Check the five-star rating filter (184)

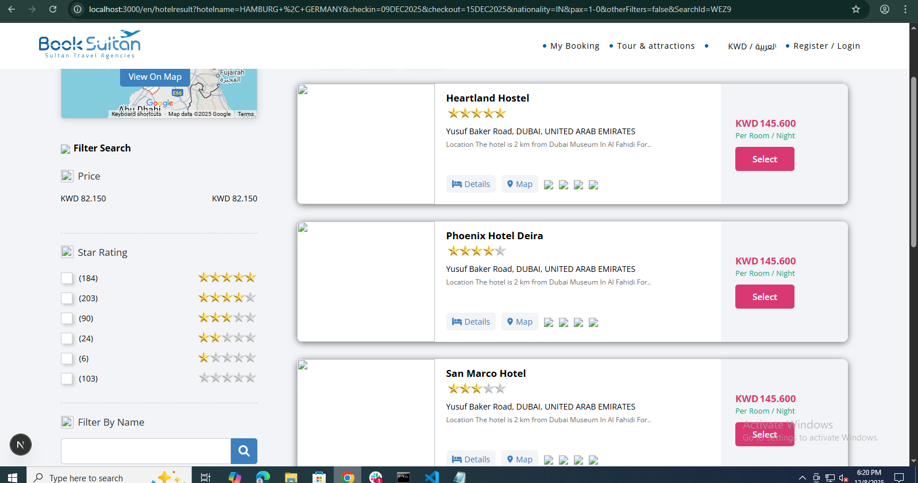coord(67,278)
